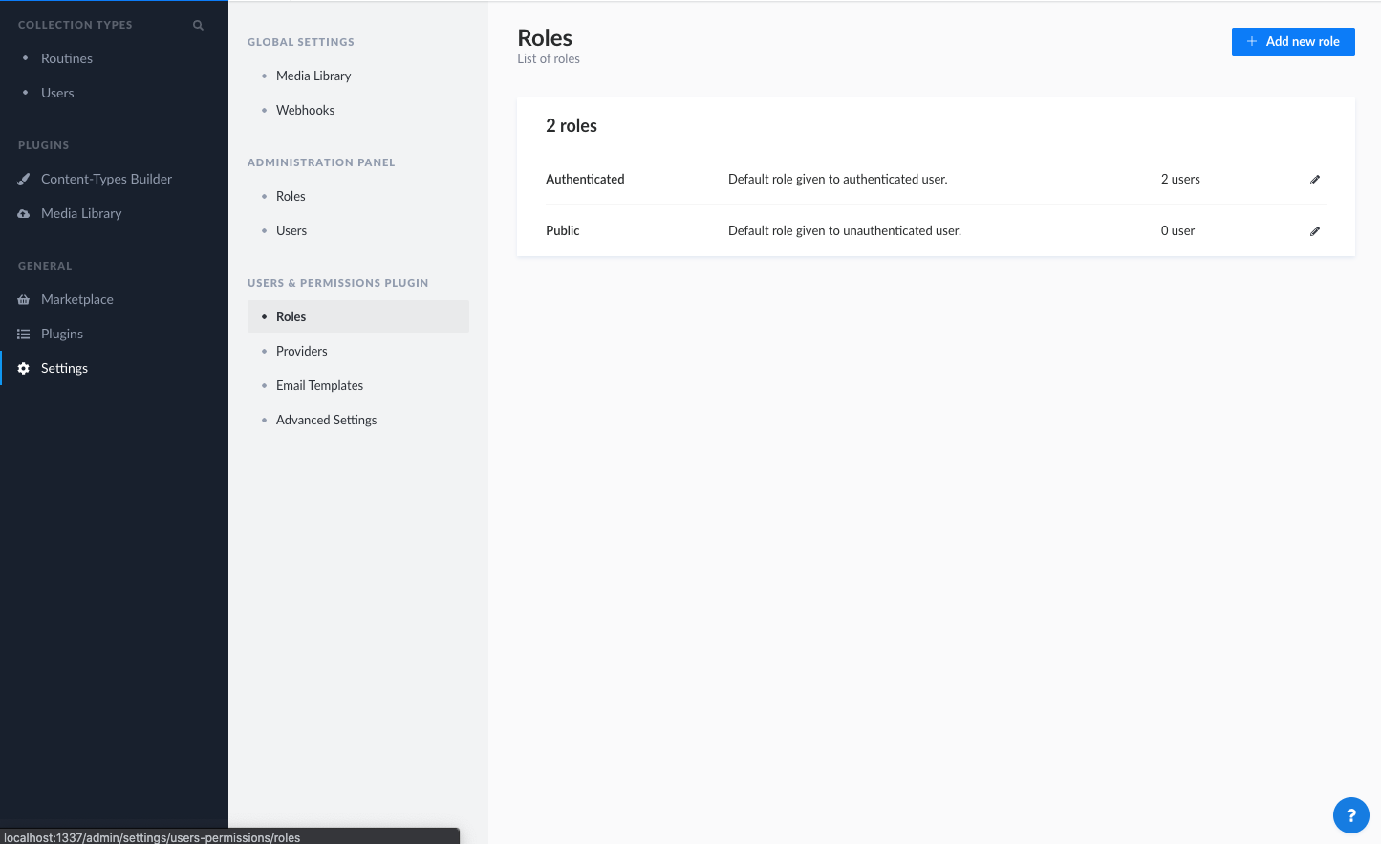The width and height of the screenshot is (1381, 844).
Task: Click the Content-Types Builder brush icon
Action: click(24, 180)
